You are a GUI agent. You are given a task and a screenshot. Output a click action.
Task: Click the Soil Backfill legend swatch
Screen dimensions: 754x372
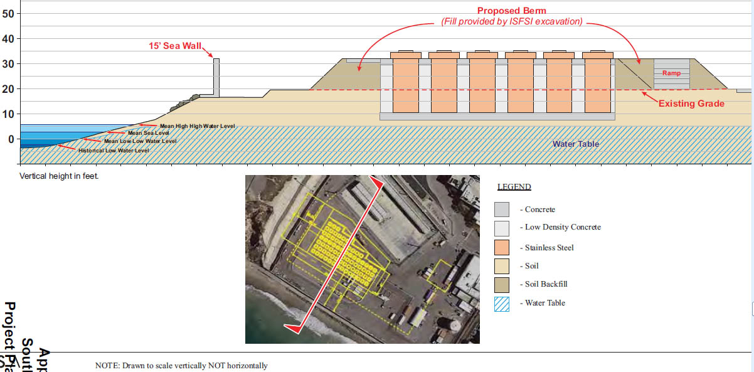click(502, 284)
